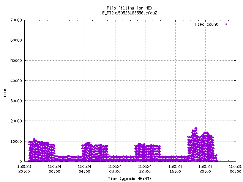Click the y-axis label 'count'
This screenshot has height=182, width=243.
tap(5, 91)
